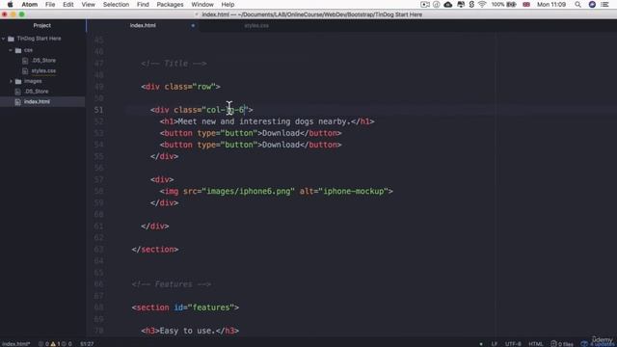Open index.html in the project tree

click(x=37, y=101)
